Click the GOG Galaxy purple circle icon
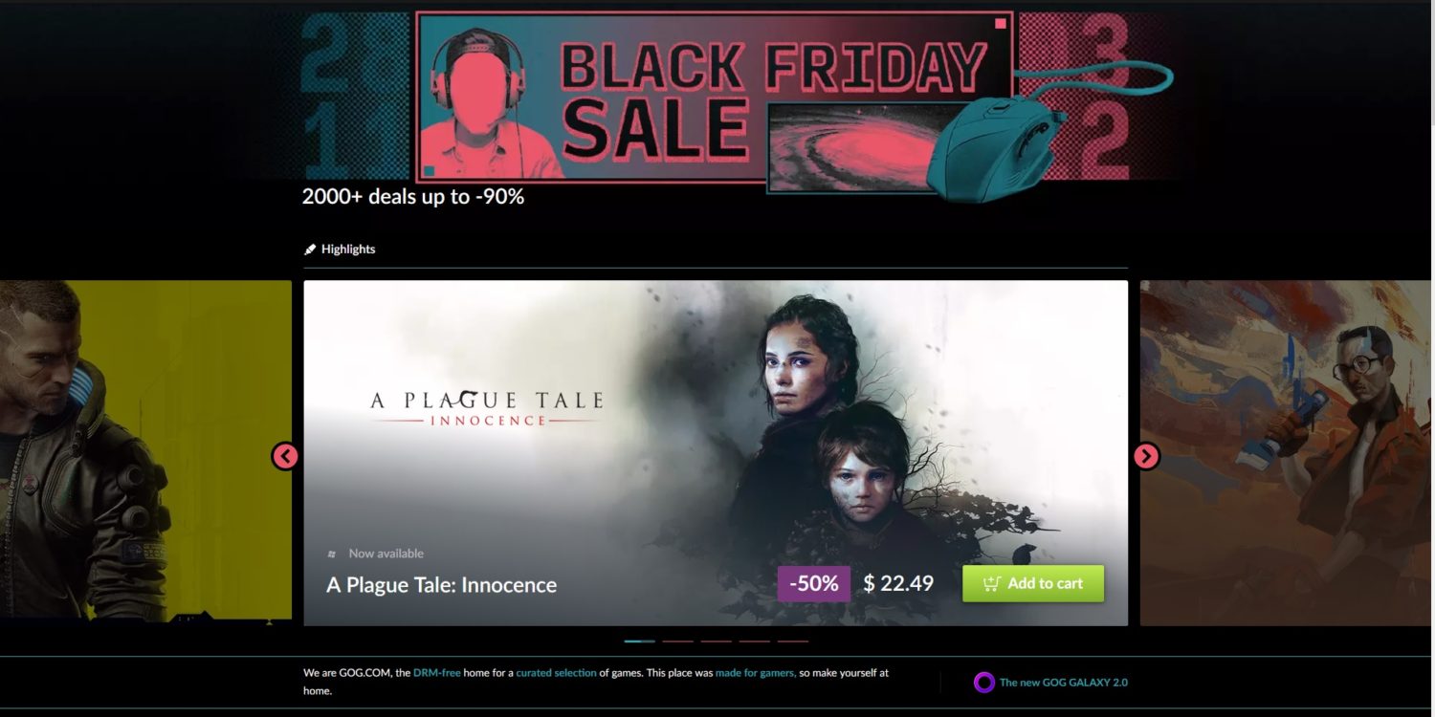Screen dimensions: 1435x717 [x=983, y=682]
